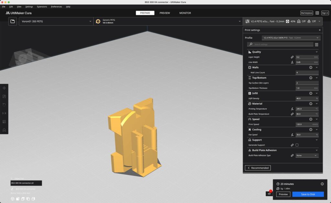Switch to Recommended print settings
The image size is (331, 203).
click(x=258, y=168)
